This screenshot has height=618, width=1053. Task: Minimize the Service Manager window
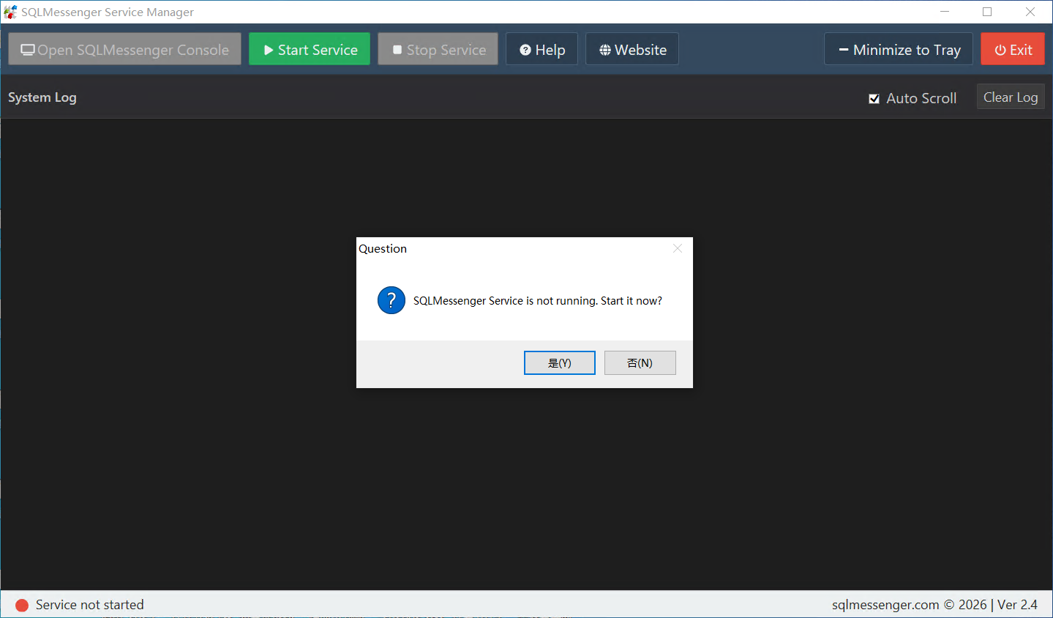point(945,12)
